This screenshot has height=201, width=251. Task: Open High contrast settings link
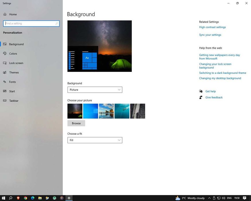pyautogui.click(x=213, y=27)
